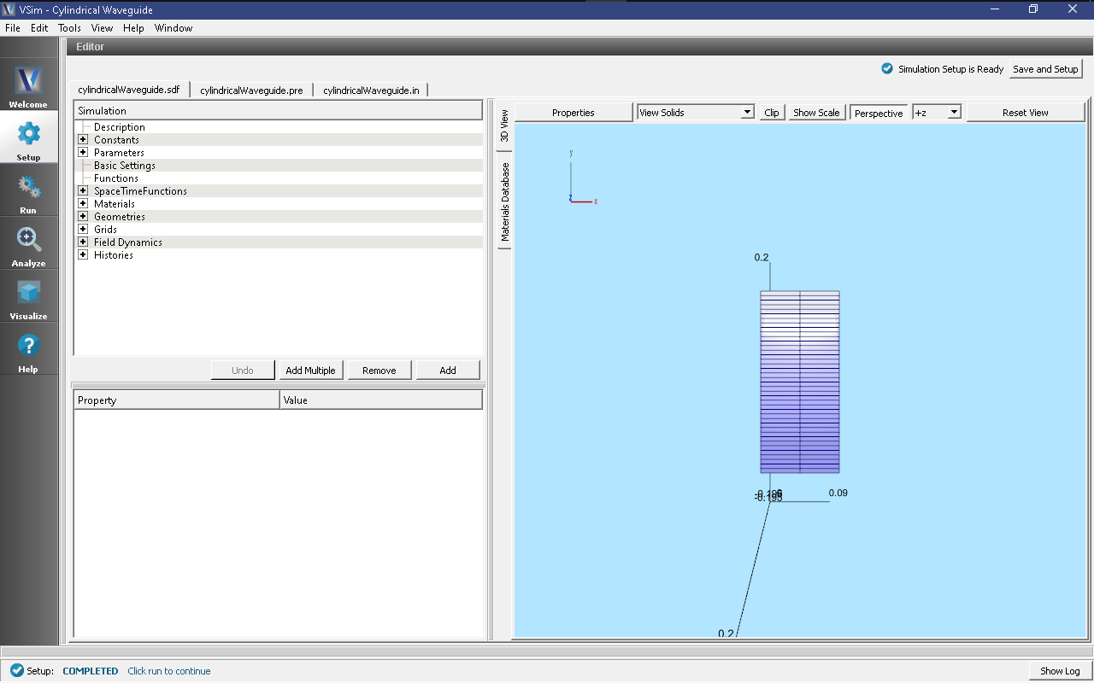Click the Properties button

(x=573, y=113)
